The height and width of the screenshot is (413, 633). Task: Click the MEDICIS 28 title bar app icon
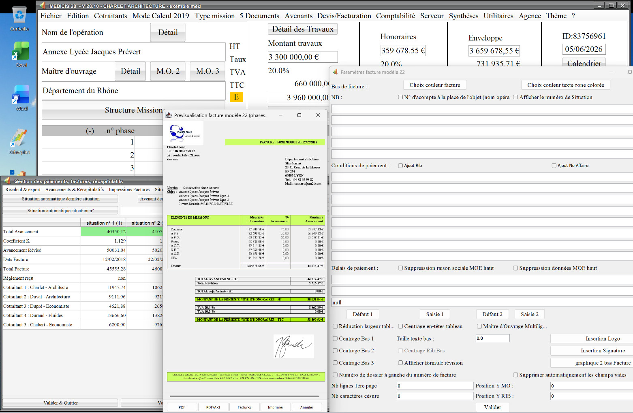(43, 6)
